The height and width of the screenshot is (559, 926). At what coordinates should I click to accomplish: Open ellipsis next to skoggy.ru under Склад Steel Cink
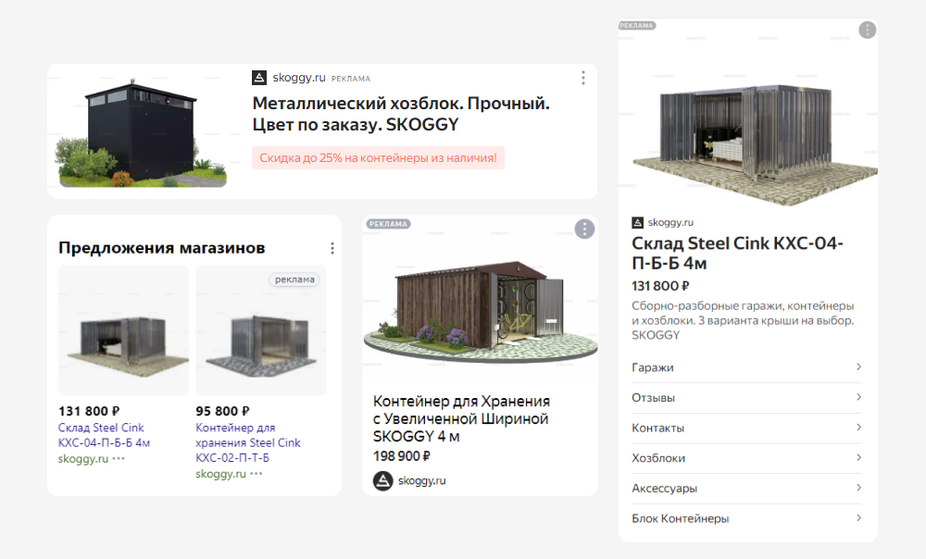(119, 459)
